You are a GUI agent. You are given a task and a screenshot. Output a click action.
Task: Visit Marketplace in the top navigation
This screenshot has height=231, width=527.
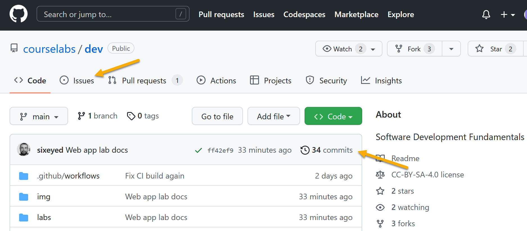pos(356,14)
